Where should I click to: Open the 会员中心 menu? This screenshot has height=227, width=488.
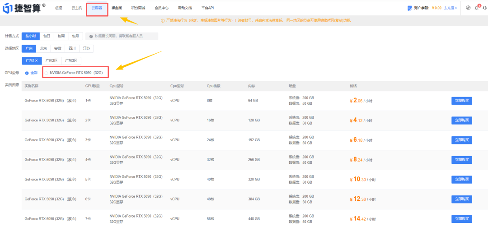[x=161, y=8]
